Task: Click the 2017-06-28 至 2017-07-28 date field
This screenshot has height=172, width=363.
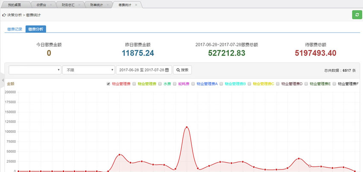Action: coord(141,70)
